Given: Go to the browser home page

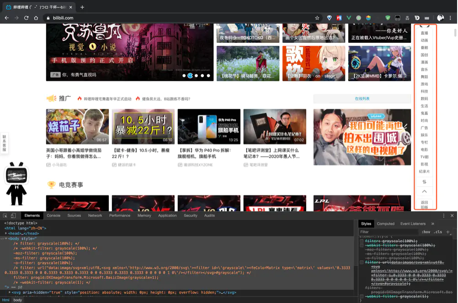Looking at the screenshot, I should click(x=36, y=18).
